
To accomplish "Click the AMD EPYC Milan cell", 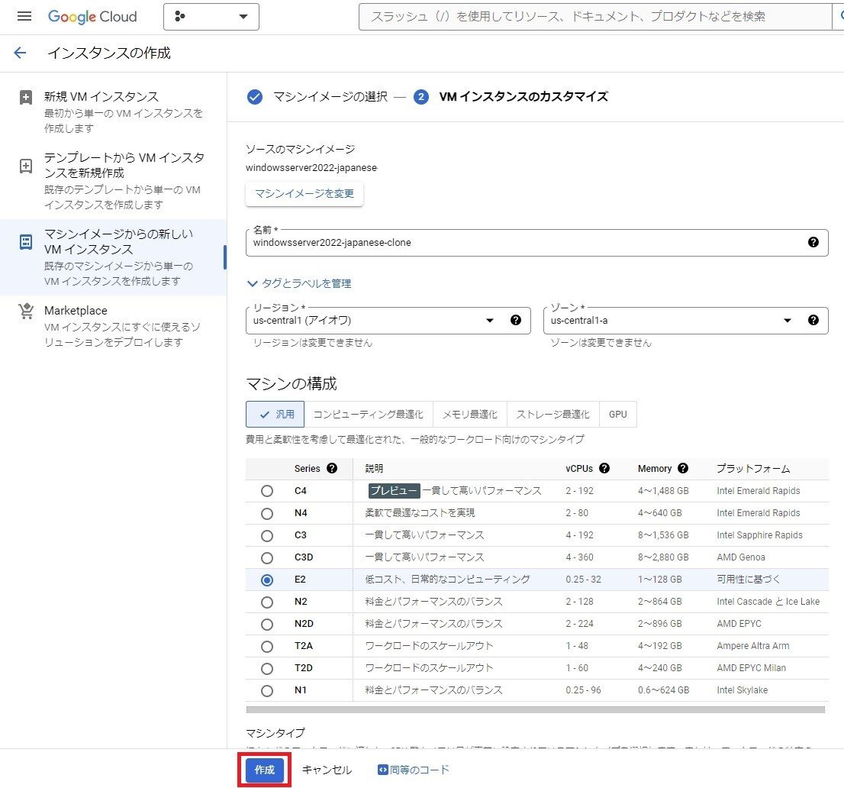I will (751, 668).
